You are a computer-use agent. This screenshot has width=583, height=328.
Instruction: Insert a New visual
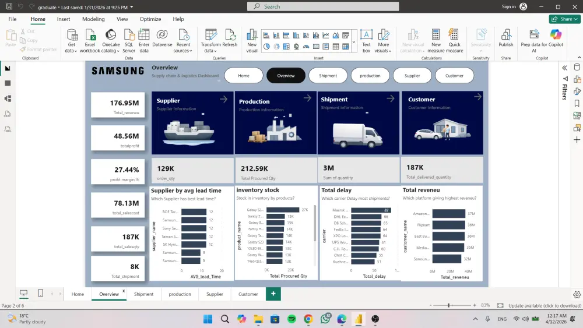click(252, 41)
